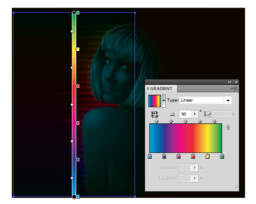This screenshot has width=256, height=204.
Task: Select the dark blue gradient stop in panel
Action: (x=164, y=156)
